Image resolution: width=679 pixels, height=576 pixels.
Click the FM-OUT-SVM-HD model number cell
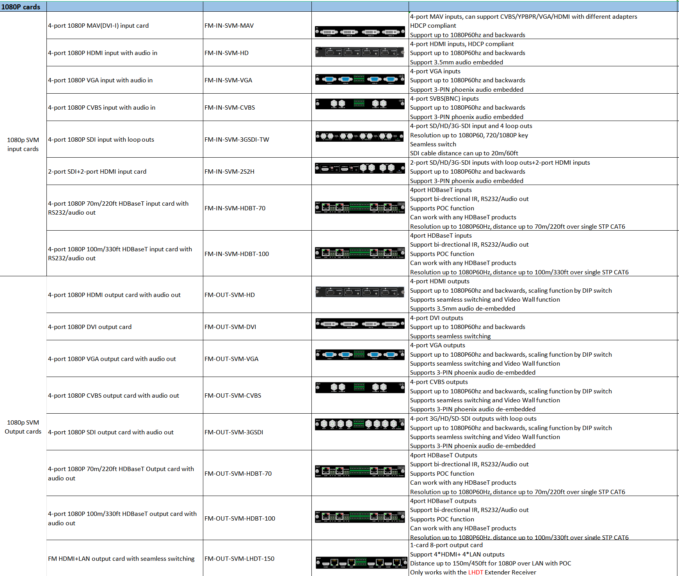[x=229, y=295]
